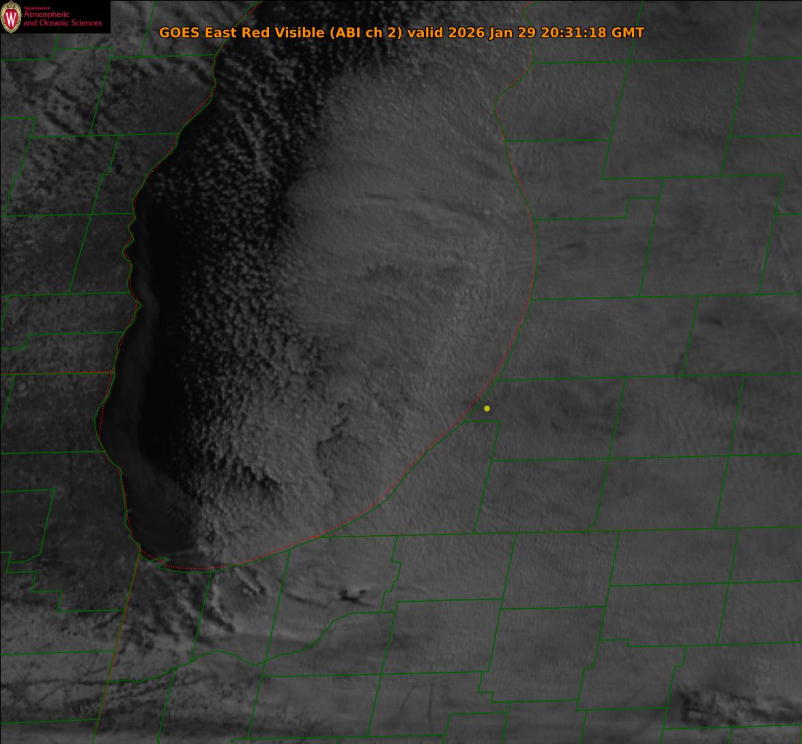This screenshot has height=744, width=802.
Task: Click the 'Atmospheric and Oceanic Sciences' text
Action: tap(62, 19)
